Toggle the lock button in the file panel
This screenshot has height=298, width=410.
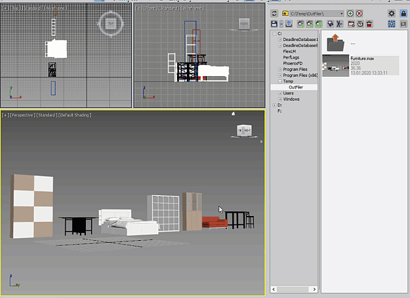[x=403, y=13]
